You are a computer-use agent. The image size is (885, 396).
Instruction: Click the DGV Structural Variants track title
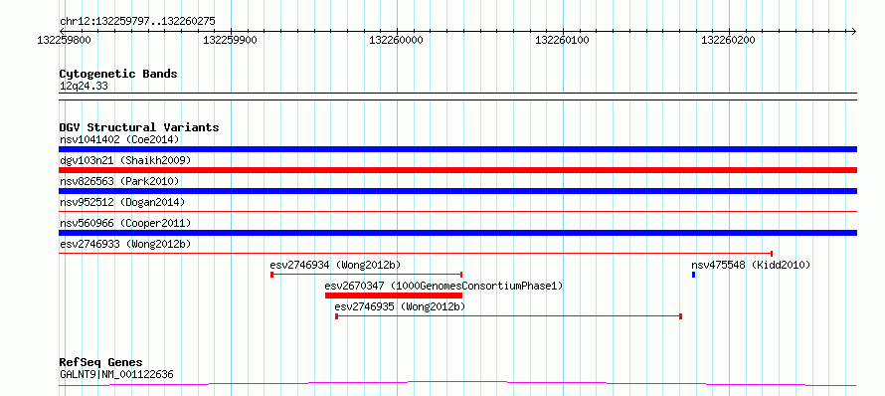click(139, 127)
